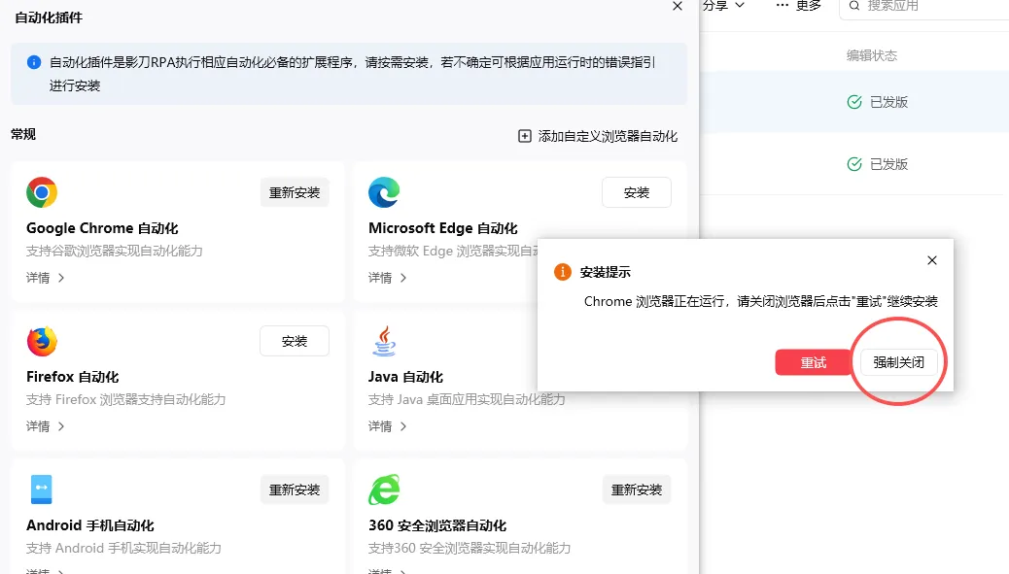Screen dimensions: 1009x574
Task: Click the Chrome 浏览器正在运行 message text
Action: pos(760,301)
